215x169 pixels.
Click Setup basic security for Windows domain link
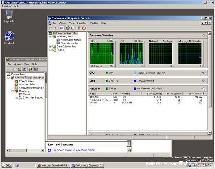pyautogui.click(x=74, y=150)
